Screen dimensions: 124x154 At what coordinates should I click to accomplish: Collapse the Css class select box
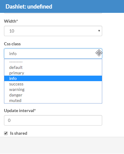53,54
